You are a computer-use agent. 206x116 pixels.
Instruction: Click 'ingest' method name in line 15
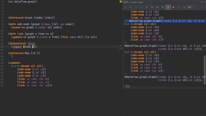click(x=17, y=47)
